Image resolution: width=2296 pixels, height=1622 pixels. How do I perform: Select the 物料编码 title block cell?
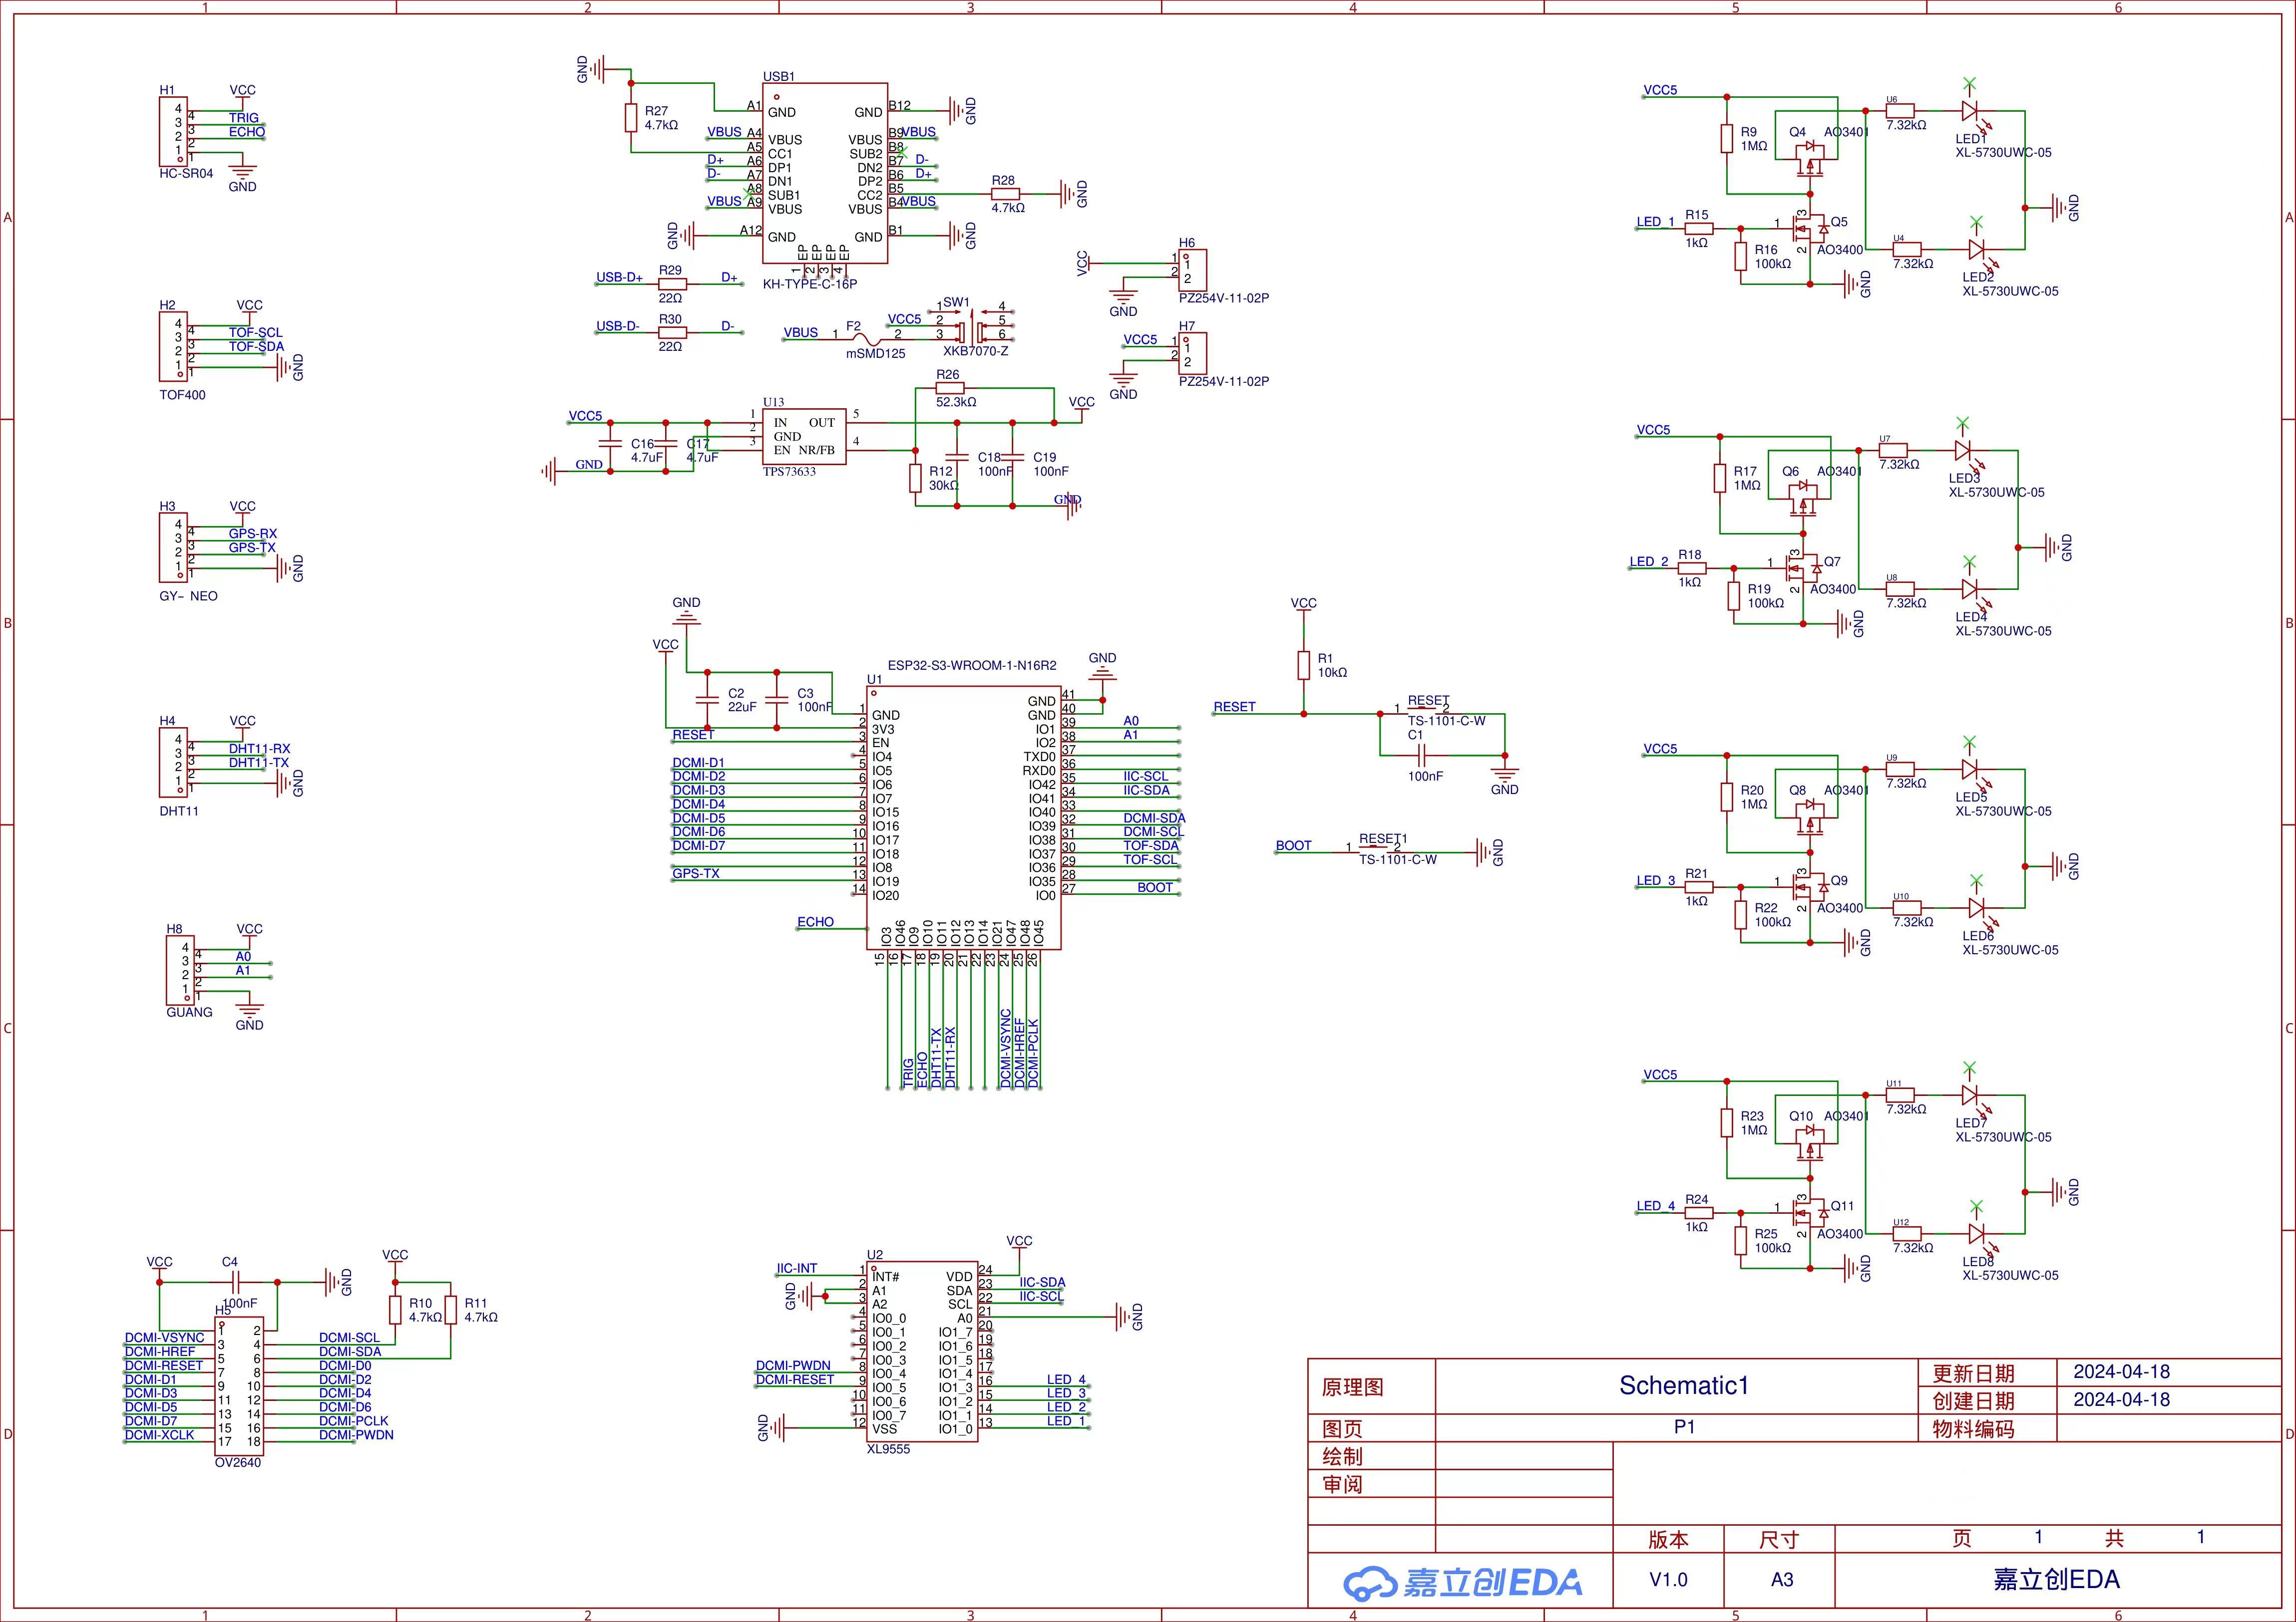pos(1987,1428)
